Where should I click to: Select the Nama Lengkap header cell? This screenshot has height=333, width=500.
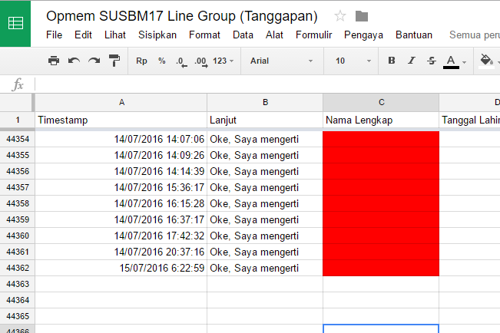381,120
